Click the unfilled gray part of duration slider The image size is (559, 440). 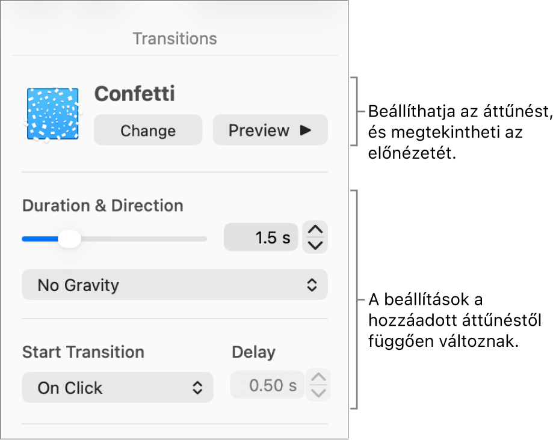[144, 239]
